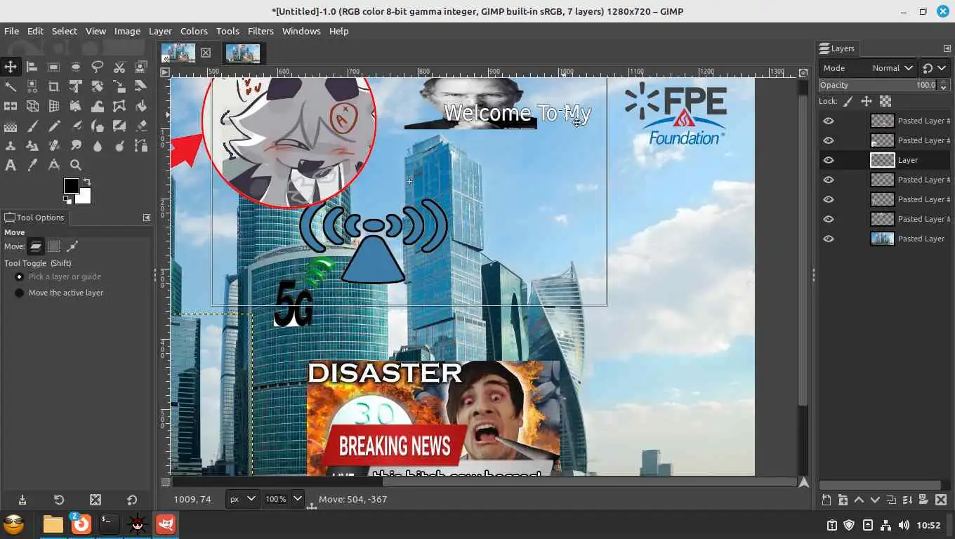Swap foreground and background colors arrow

tap(86, 182)
